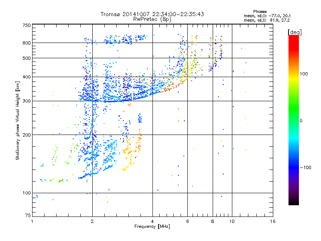Click the colorbar tick label '100'
This screenshot has width=321, height=241.
tap(304, 74)
